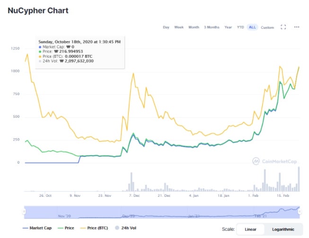Screen dimensions: 309x238
Task: Click navigator at Feb '21 label
Action: [x=260, y=216]
